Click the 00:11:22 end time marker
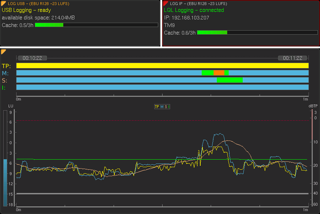 [293, 58]
